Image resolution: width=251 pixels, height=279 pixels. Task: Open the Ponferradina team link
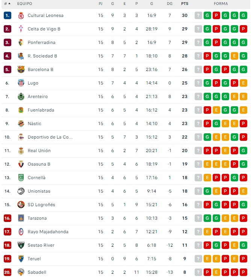coord(41,42)
